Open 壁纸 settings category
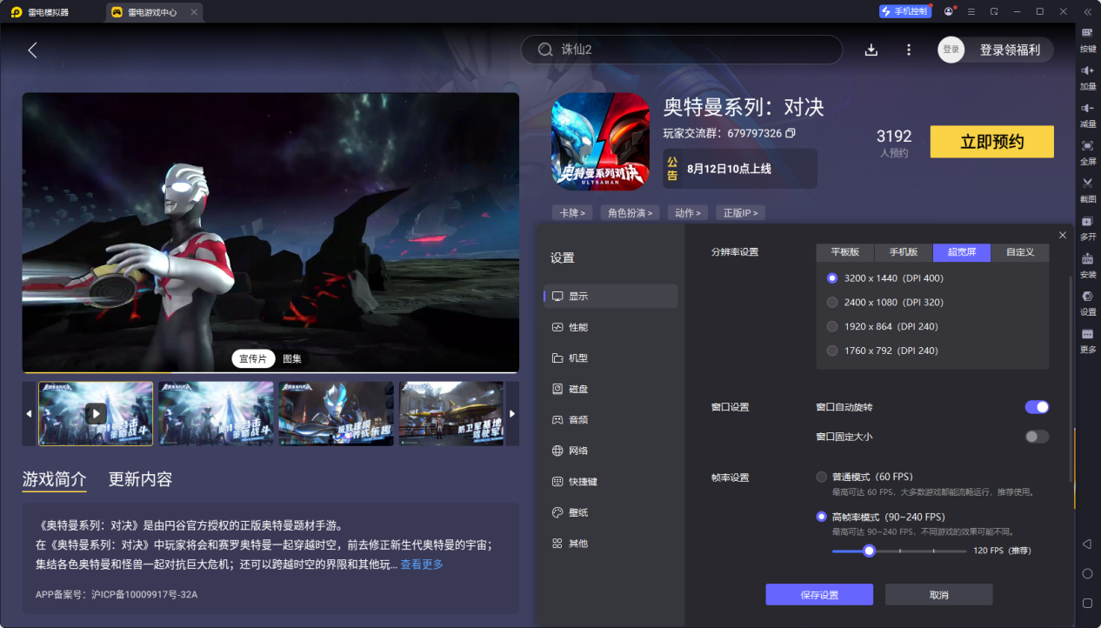Screen dimensions: 1101x628 [611, 512]
